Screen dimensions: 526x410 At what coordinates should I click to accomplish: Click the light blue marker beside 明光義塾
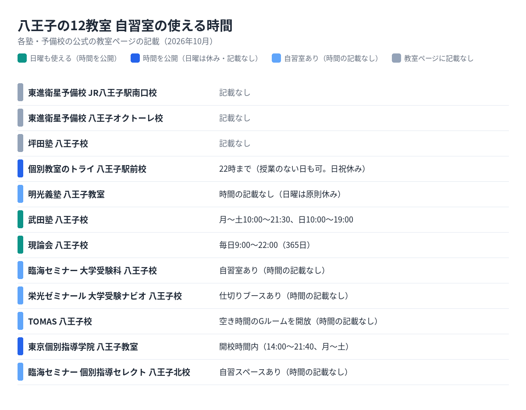click(20, 194)
